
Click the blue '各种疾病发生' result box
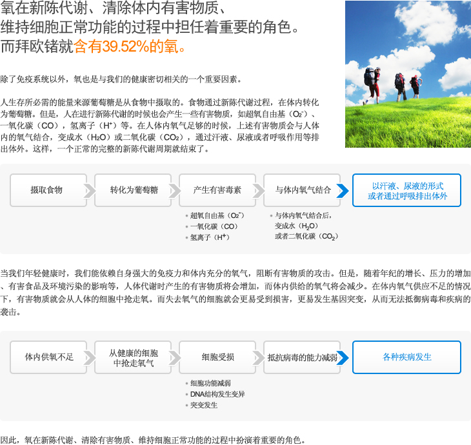click(406, 357)
